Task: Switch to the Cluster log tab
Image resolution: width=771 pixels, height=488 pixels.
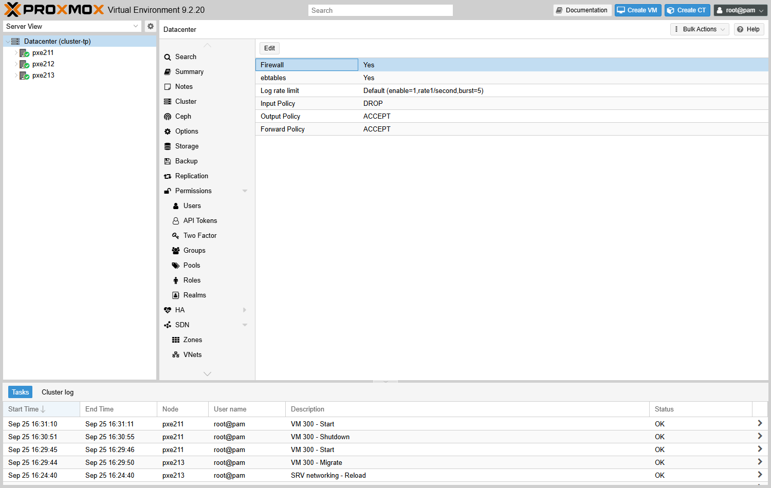Action: [x=58, y=392]
